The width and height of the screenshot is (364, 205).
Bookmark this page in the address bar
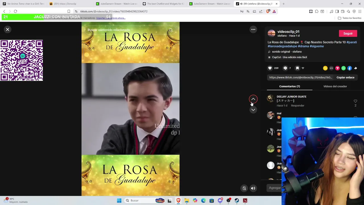[69, 11]
